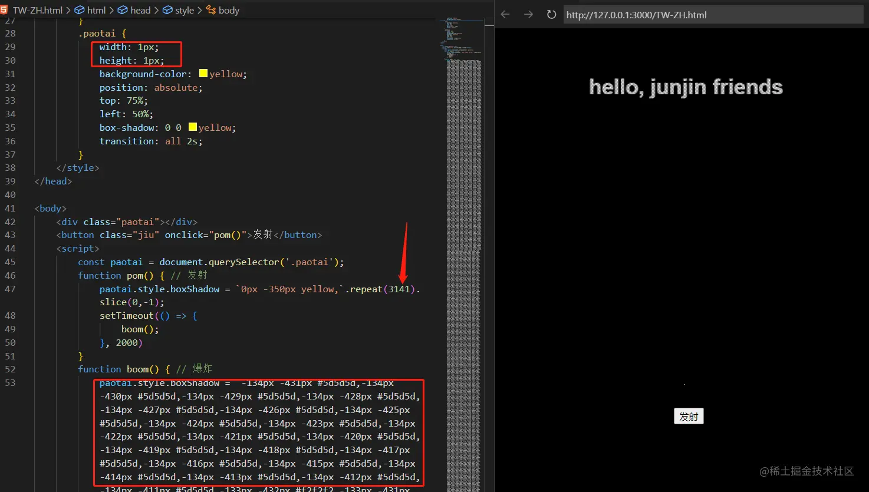Click line number 53 in the gutter
869x492 pixels.
10,383
